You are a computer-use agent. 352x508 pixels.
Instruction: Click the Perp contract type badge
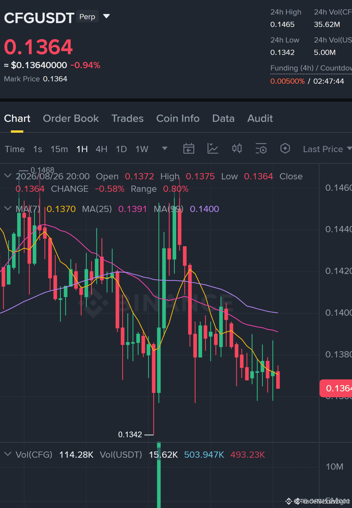point(87,16)
